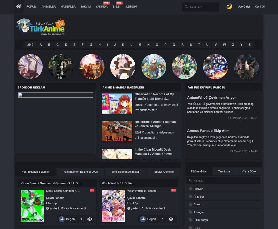Open NetRip fansub link under Gundam

52,203
